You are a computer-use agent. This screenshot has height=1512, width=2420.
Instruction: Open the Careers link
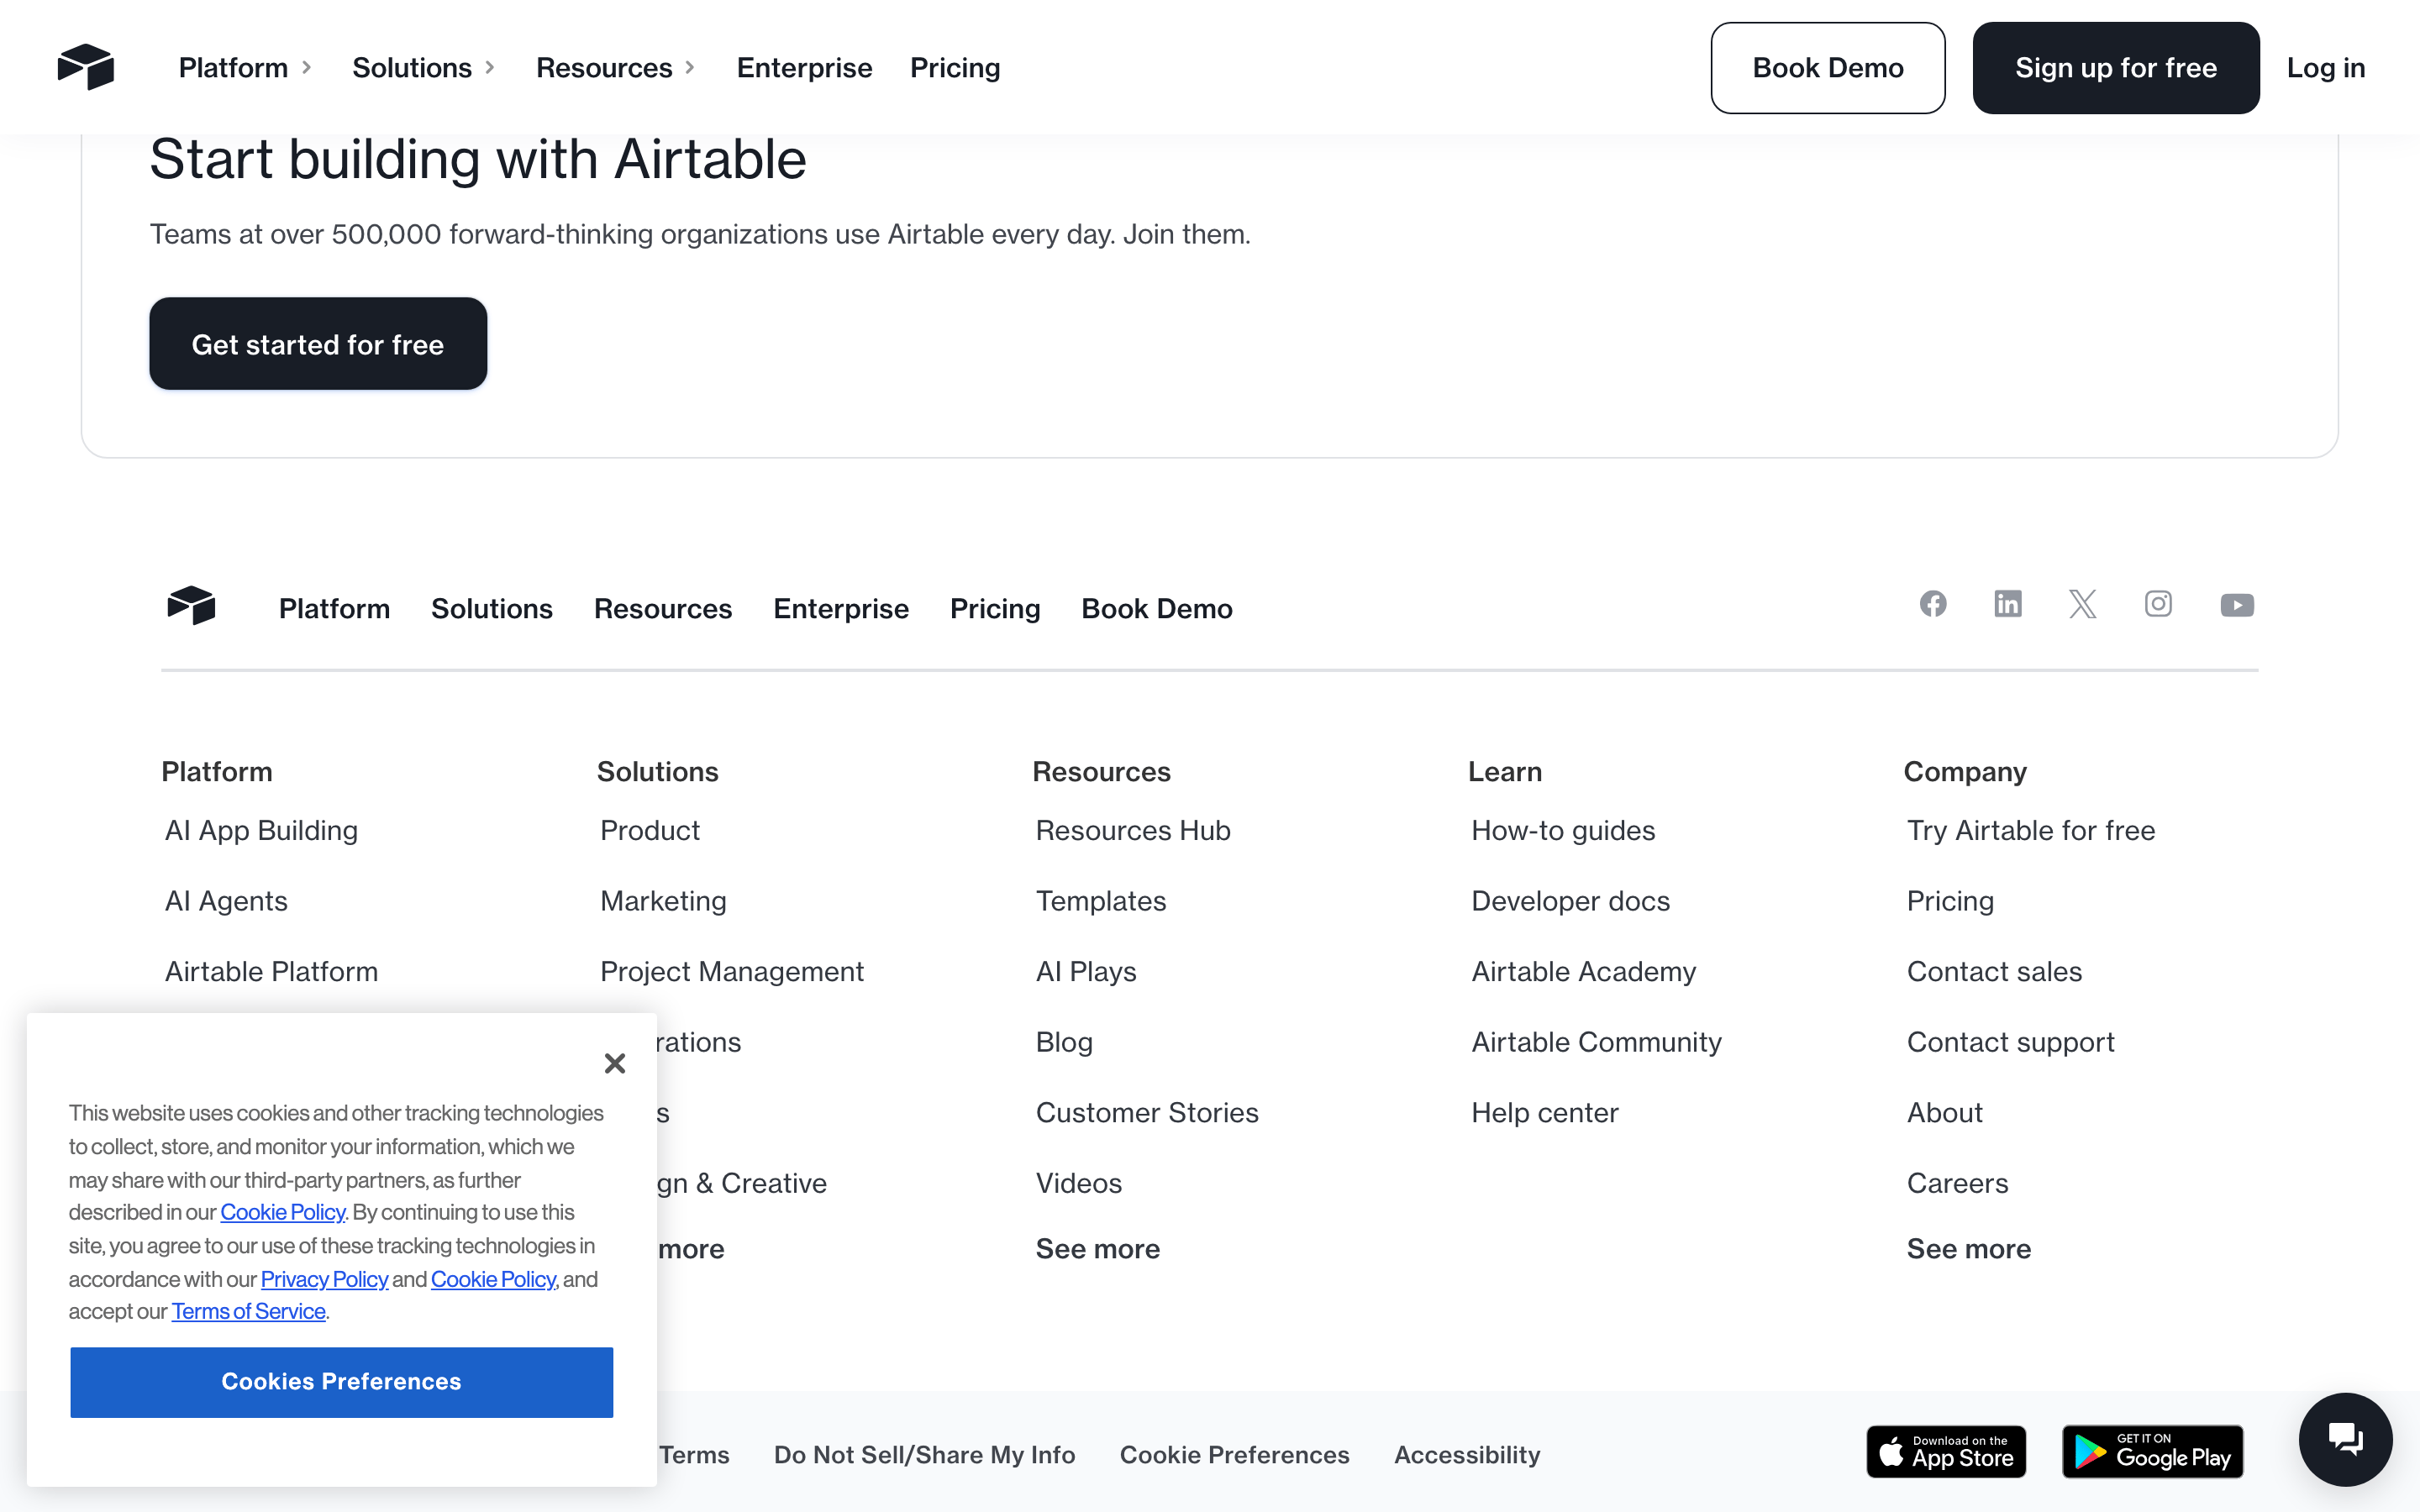pyautogui.click(x=1958, y=1183)
